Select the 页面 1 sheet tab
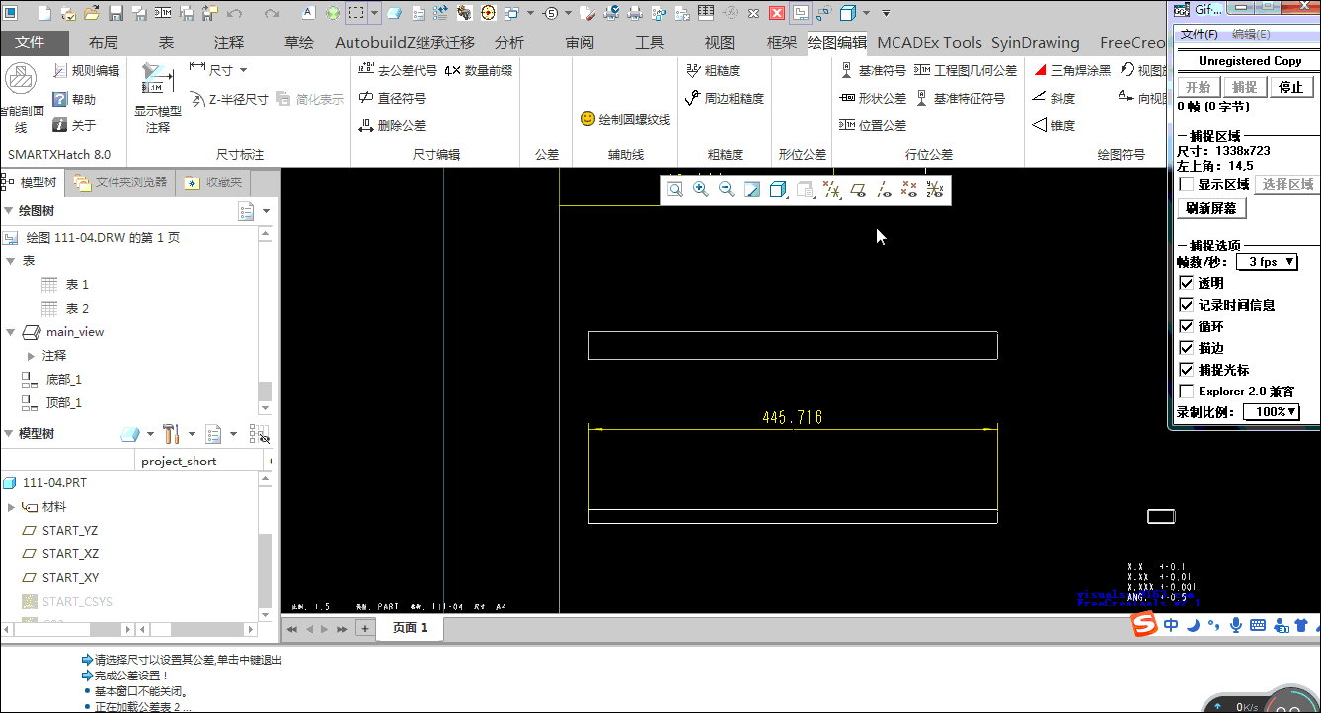The height and width of the screenshot is (713, 1321). click(410, 628)
